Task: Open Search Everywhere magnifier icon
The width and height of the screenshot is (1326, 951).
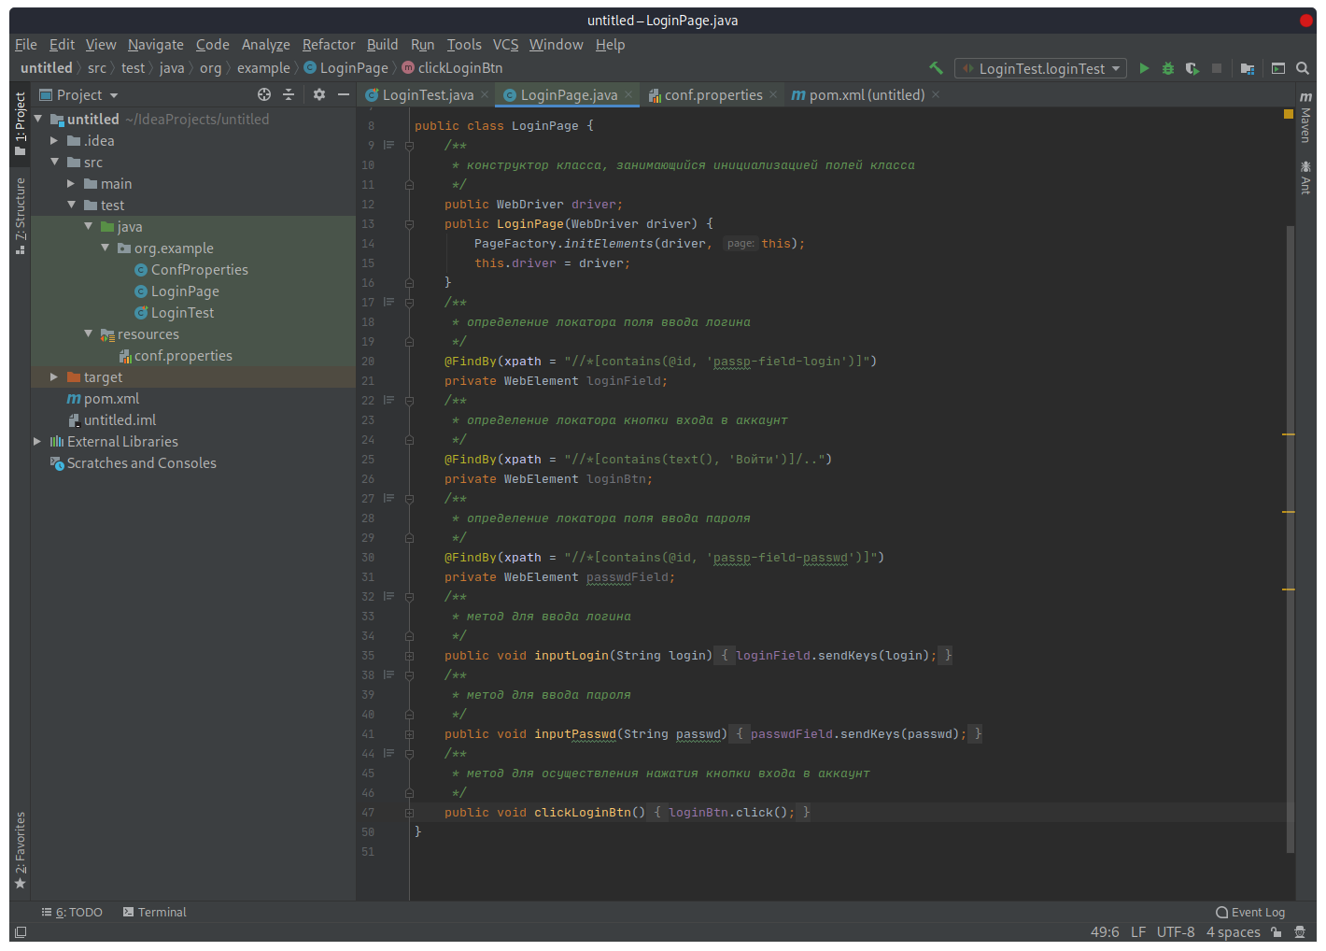Action: 1303,68
